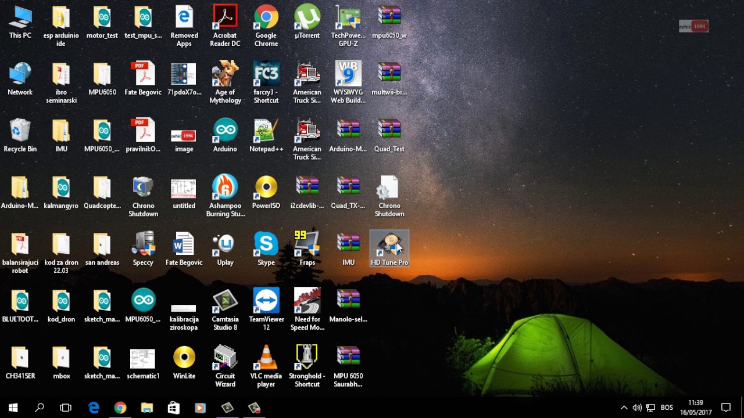
Task: Select the mpu6050_w archive icon
Action: tap(389, 23)
